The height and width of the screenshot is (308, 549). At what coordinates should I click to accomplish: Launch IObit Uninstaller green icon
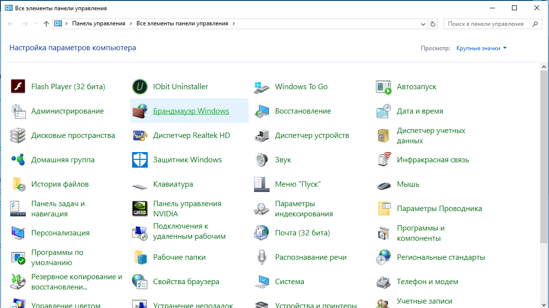[140, 86]
